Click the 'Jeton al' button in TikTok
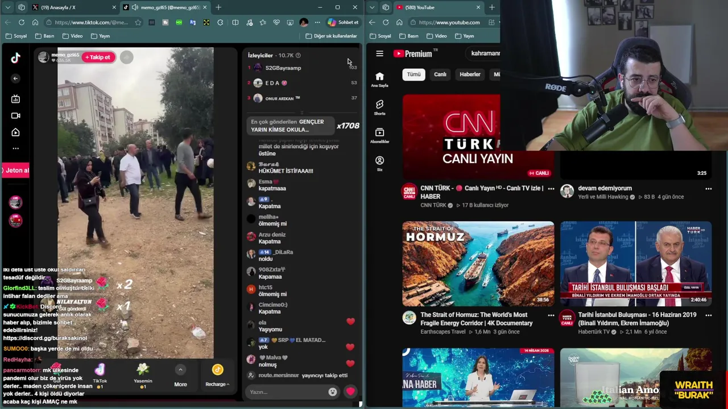This screenshot has height=409, width=728. click(x=15, y=170)
